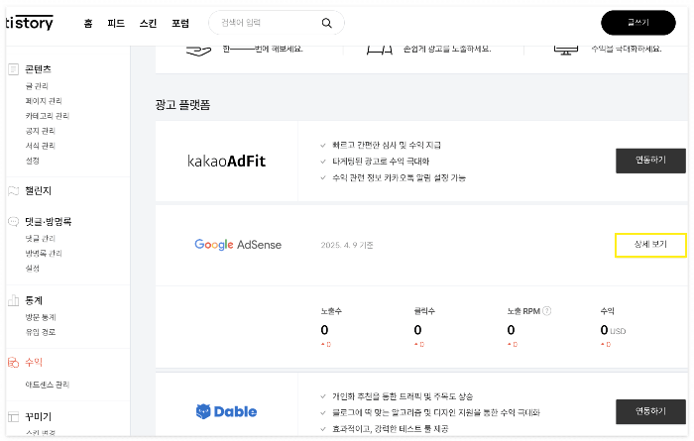Open 댓글 관리 in the sidebar
Screen dimensions: 694x441
41,239
